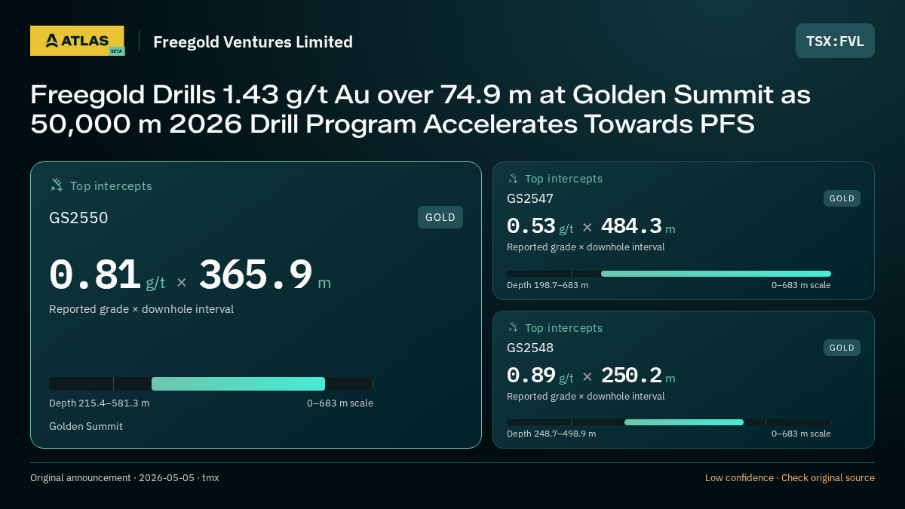This screenshot has width=905, height=509.
Task: Click the Depth 248.7–498.9 m label
Action: point(551,434)
